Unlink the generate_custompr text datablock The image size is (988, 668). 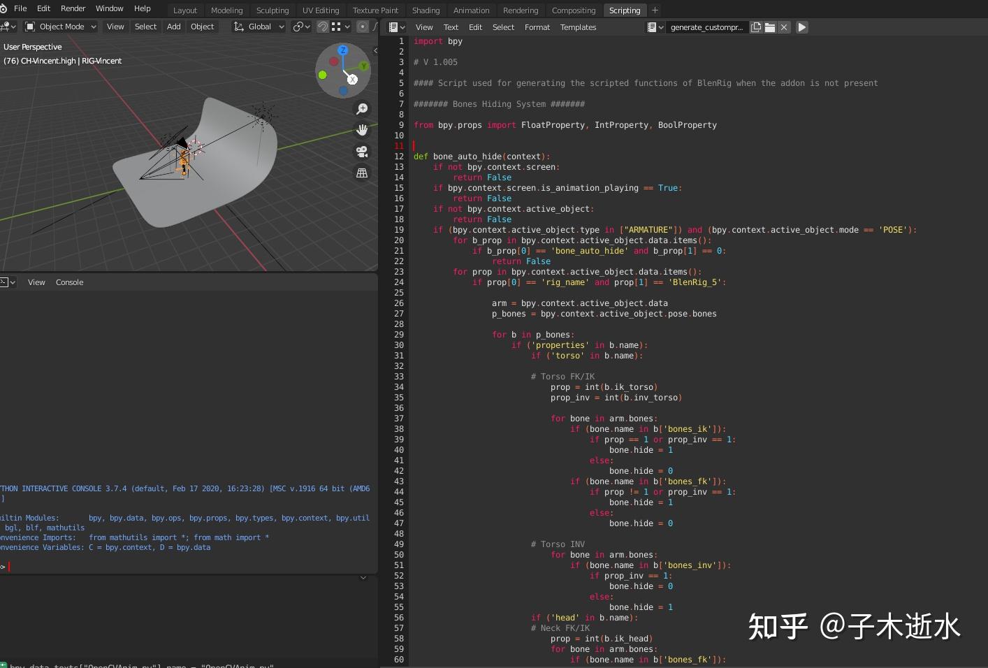785,27
